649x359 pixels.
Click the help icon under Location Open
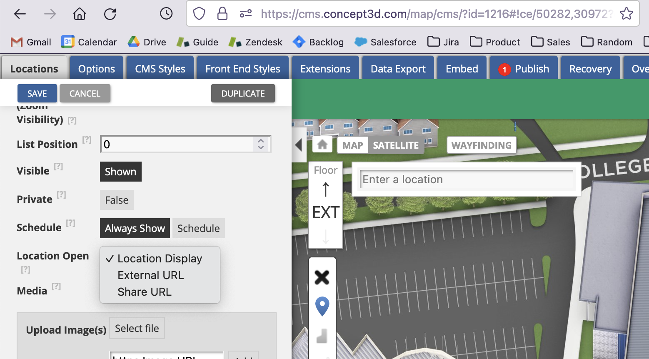(x=25, y=270)
